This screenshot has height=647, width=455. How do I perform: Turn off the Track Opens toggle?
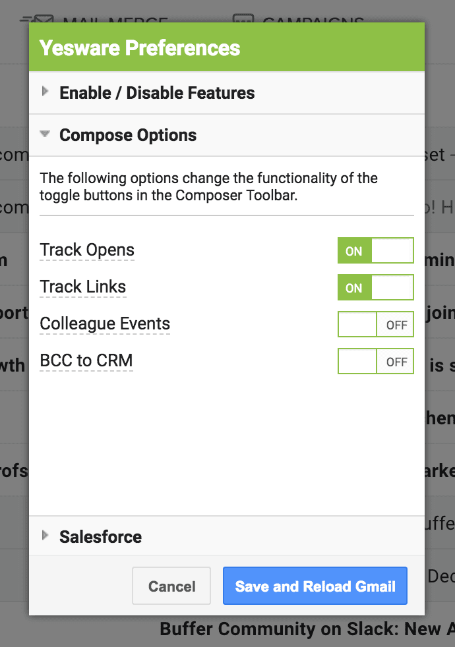point(376,250)
